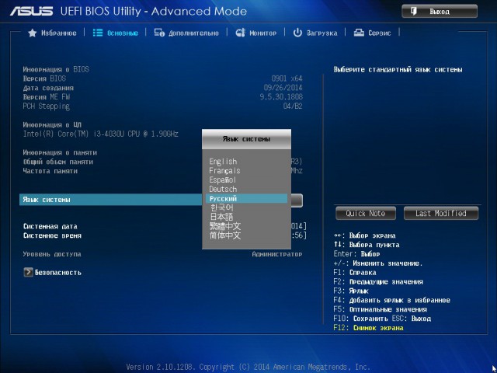
Task: Click the Уровень доступа label
Action: tap(52, 254)
